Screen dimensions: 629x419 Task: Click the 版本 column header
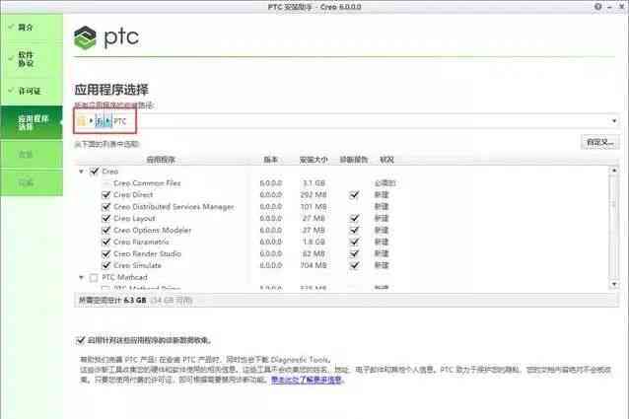(x=271, y=160)
